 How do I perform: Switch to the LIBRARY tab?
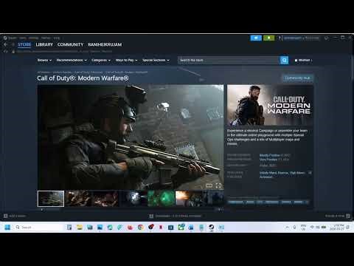coord(44,44)
